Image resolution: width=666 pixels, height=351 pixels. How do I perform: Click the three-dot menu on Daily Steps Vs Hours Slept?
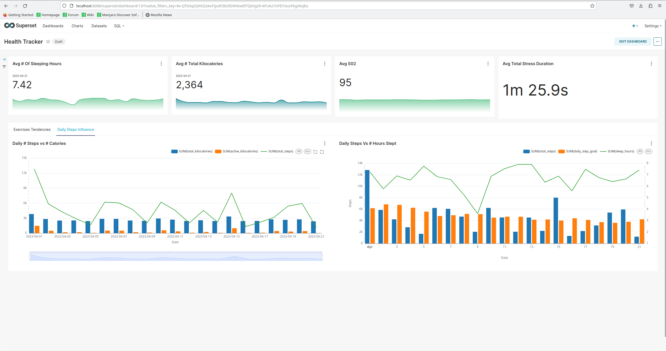coord(651,143)
